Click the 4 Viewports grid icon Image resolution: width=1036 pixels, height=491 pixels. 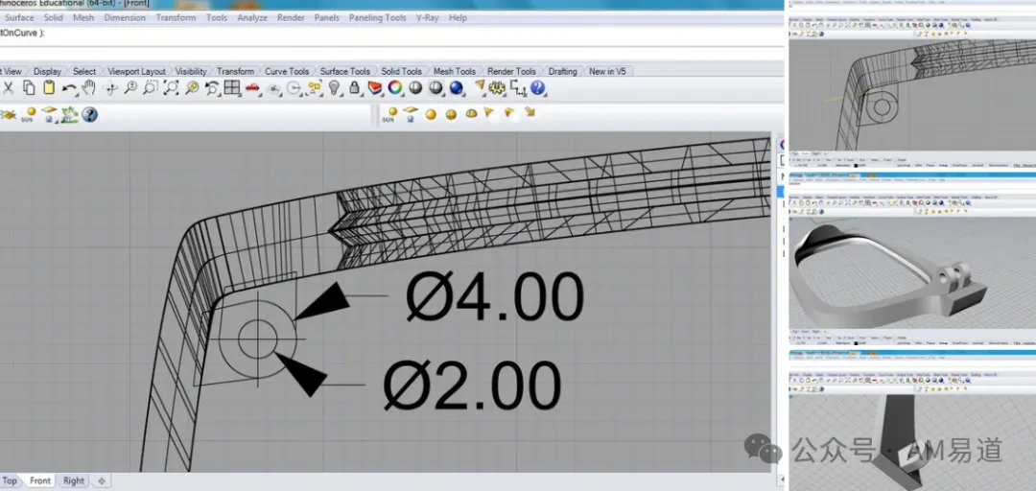tap(231, 88)
